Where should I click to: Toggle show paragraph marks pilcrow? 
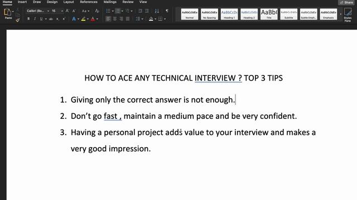pyautogui.click(x=167, y=11)
